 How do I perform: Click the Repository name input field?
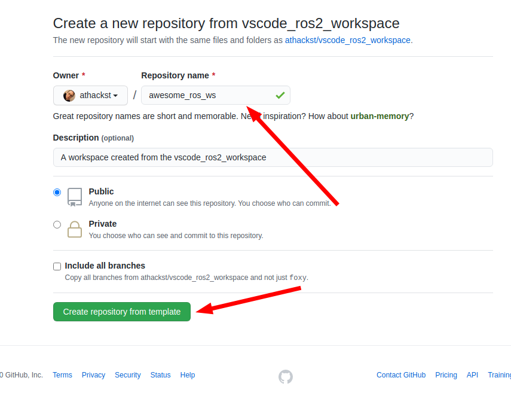pyautogui.click(x=206, y=95)
